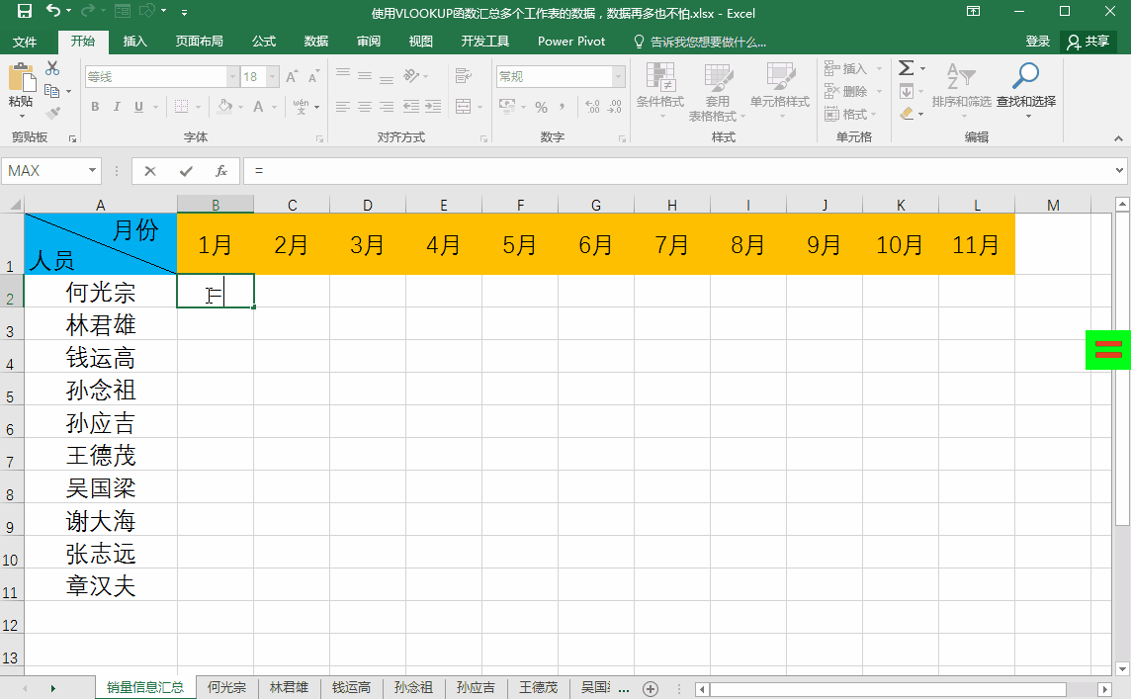
Task: Collapse the ribbon with the arrow
Action: tap(1118, 137)
